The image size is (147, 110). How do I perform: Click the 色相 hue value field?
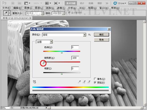click(75, 47)
